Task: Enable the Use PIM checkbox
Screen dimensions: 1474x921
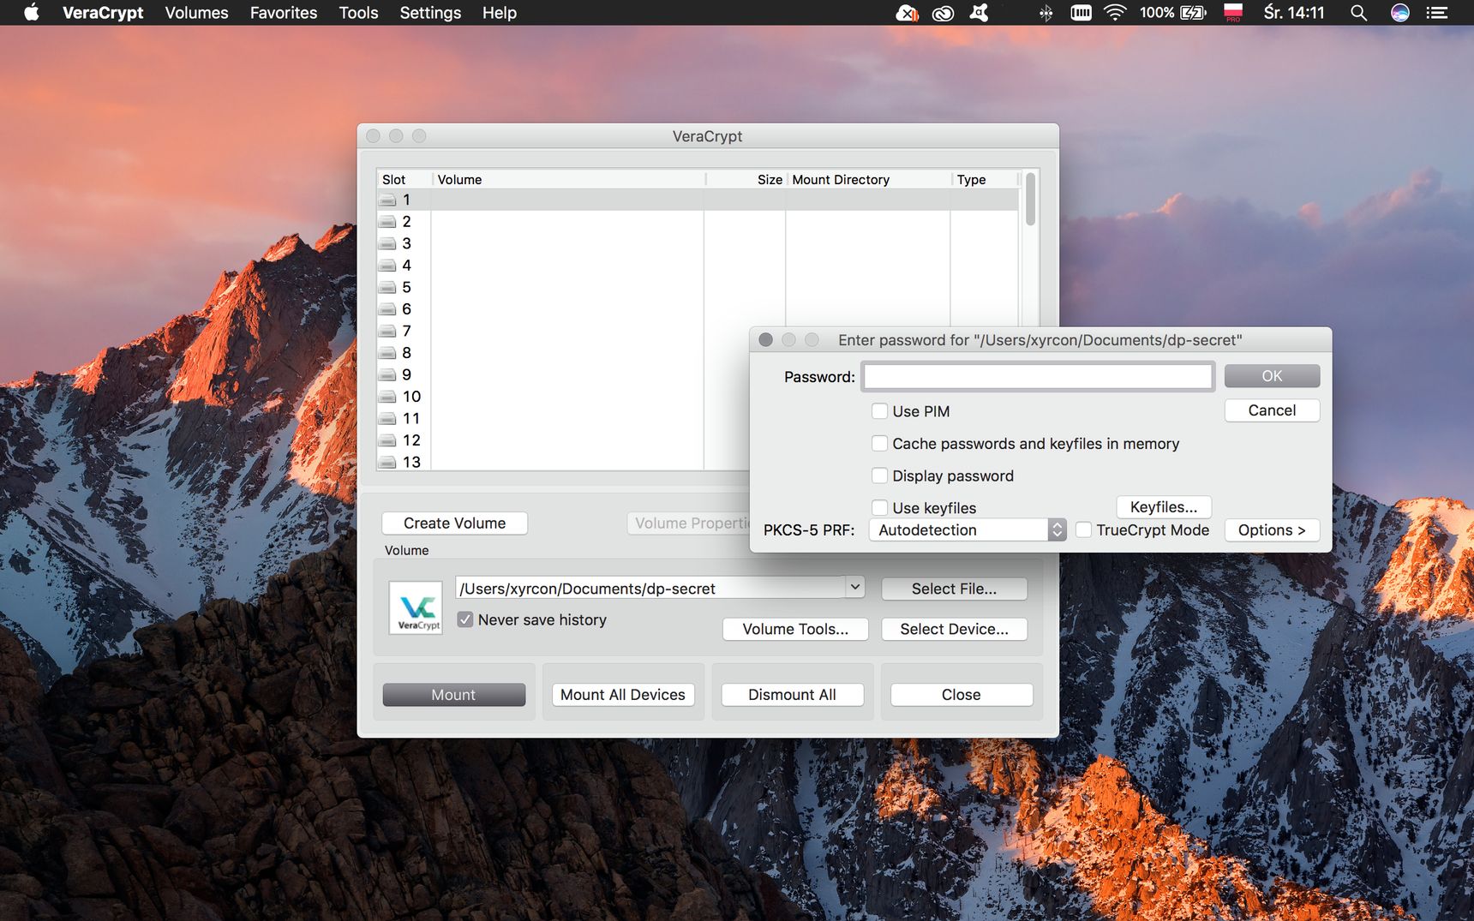Action: coord(879,411)
